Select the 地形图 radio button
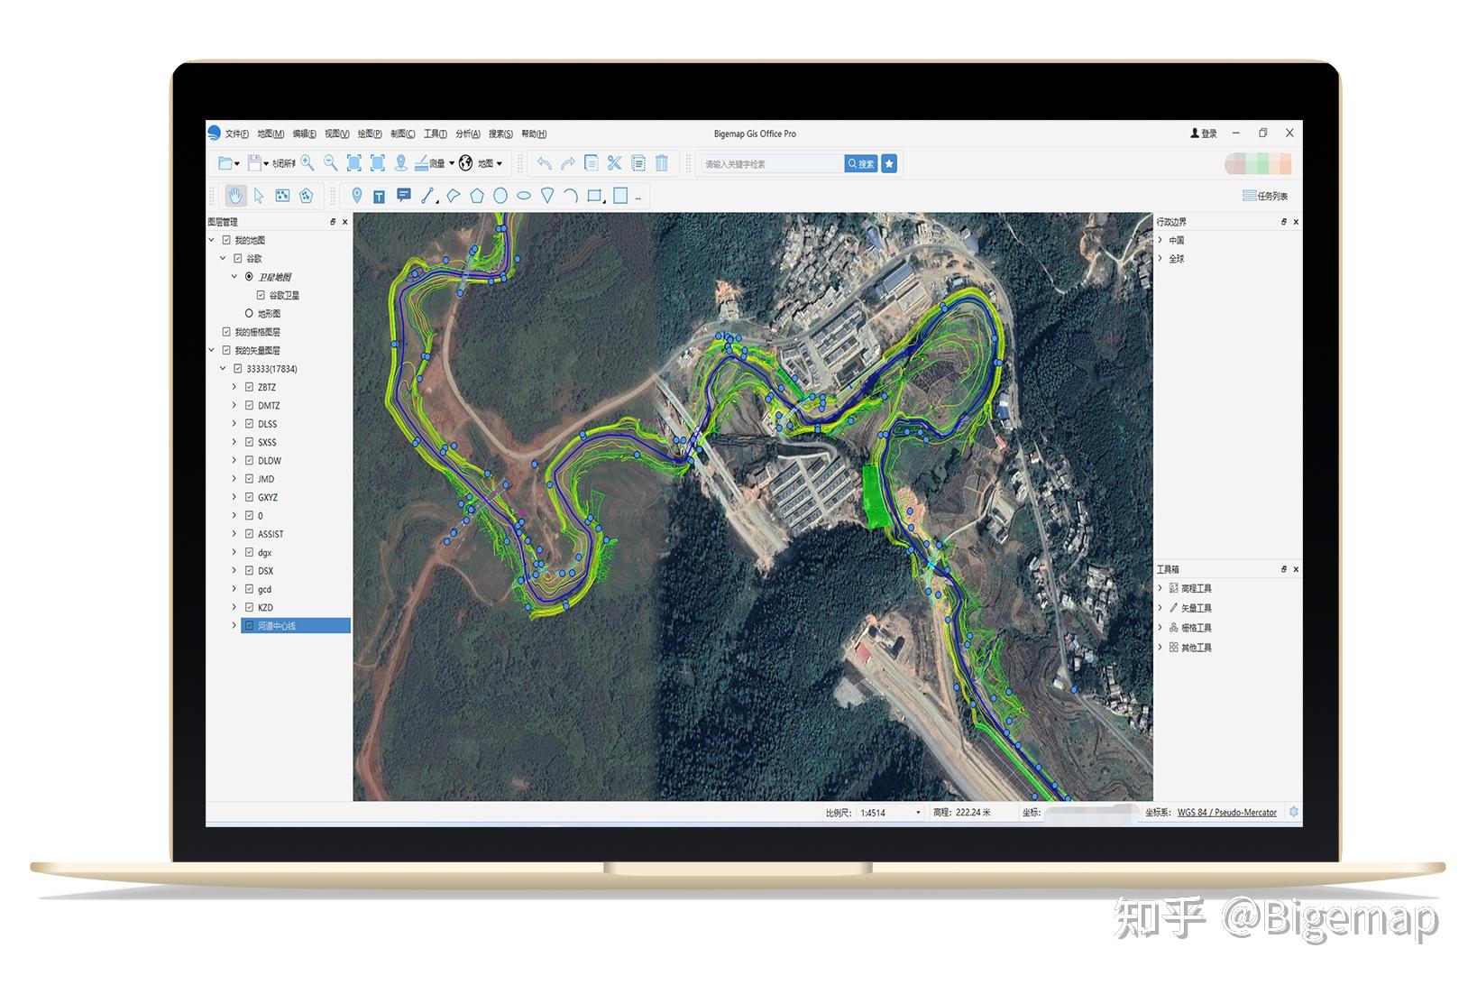This screenshot has height=985, width=1477. [x=248, y=313]
